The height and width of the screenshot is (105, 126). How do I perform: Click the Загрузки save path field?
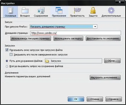[73, 61]
